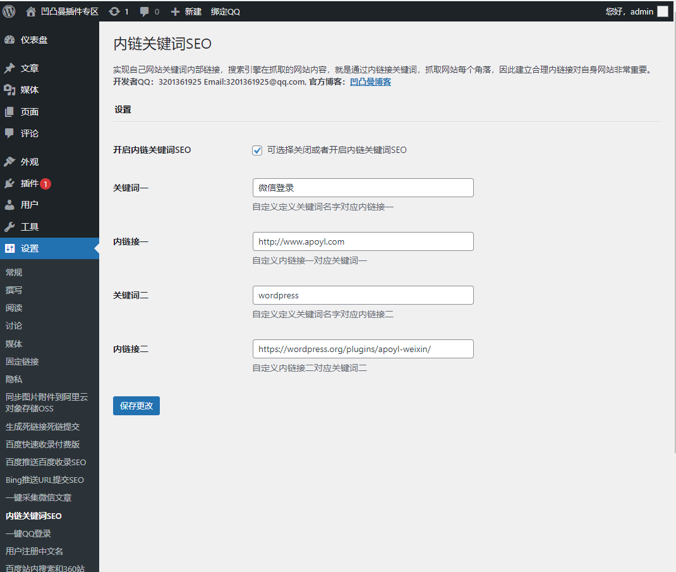Open the comments bubble icon in admin bar
Image resolution: width=676 pixels, height=572 pixels.
[x=145, y=11]
